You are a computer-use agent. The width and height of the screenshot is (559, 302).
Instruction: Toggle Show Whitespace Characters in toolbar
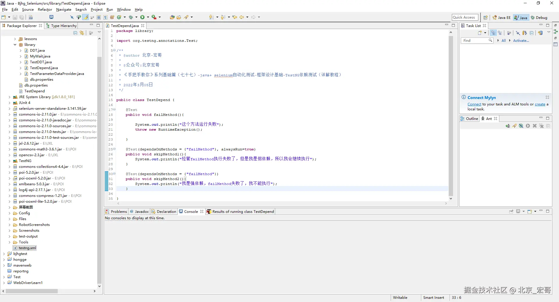click(105, 17)
